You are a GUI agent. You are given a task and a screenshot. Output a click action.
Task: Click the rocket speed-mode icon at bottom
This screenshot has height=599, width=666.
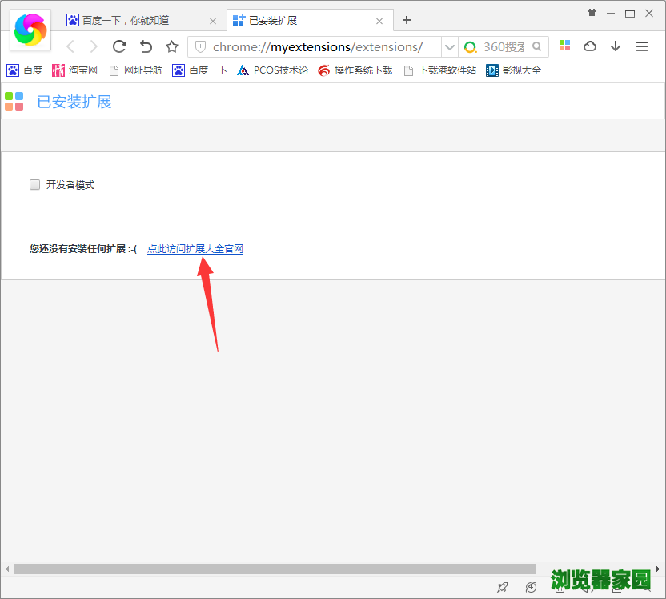coord(502,587)
